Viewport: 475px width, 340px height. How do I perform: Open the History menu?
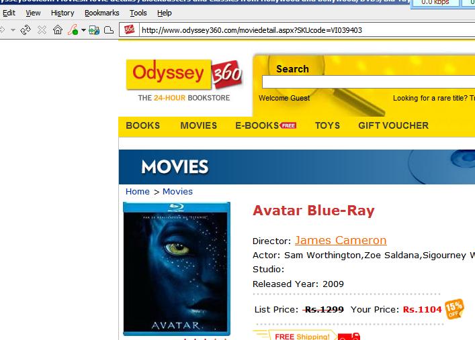[x=62, y=13]
